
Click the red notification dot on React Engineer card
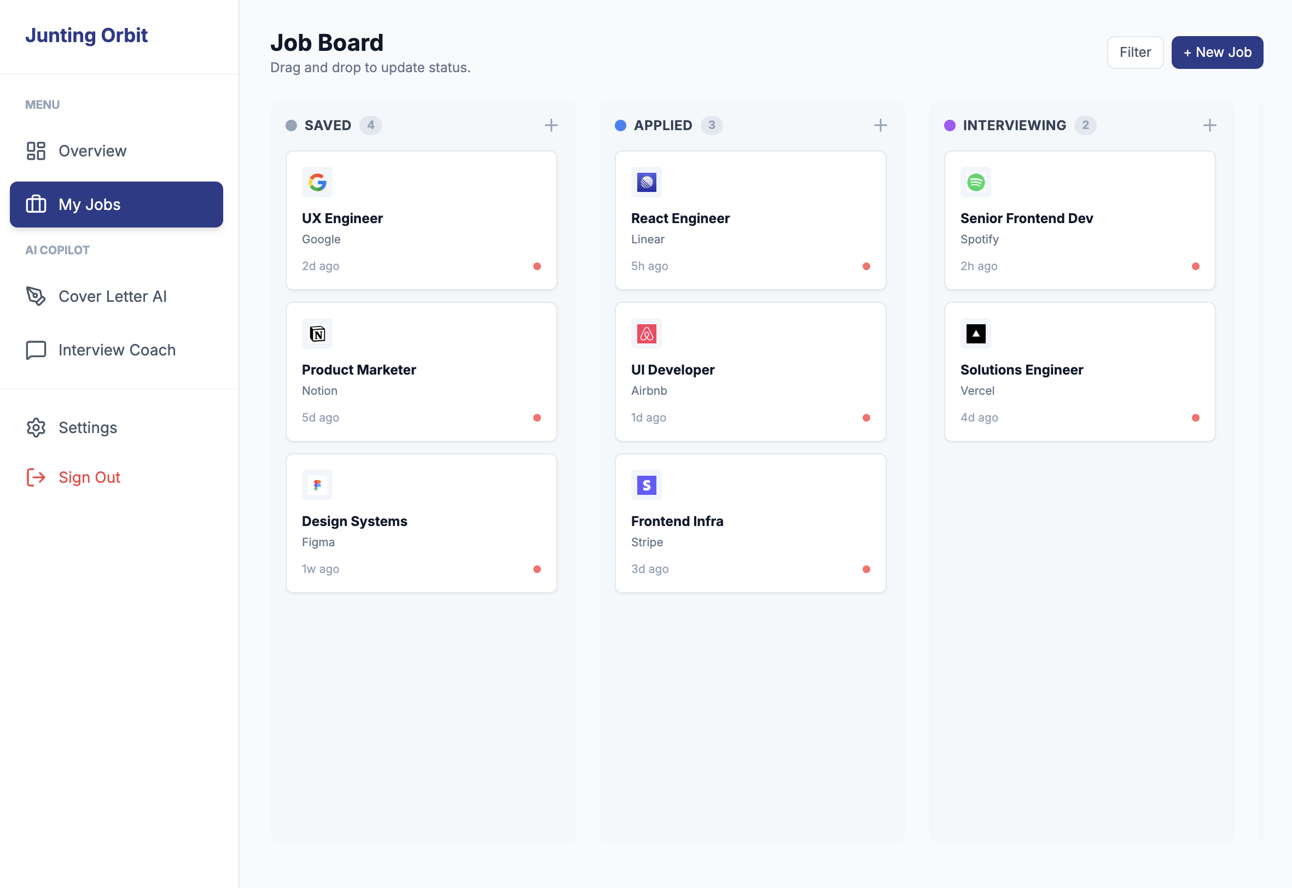pyautogui.click(x=866, y=266)
